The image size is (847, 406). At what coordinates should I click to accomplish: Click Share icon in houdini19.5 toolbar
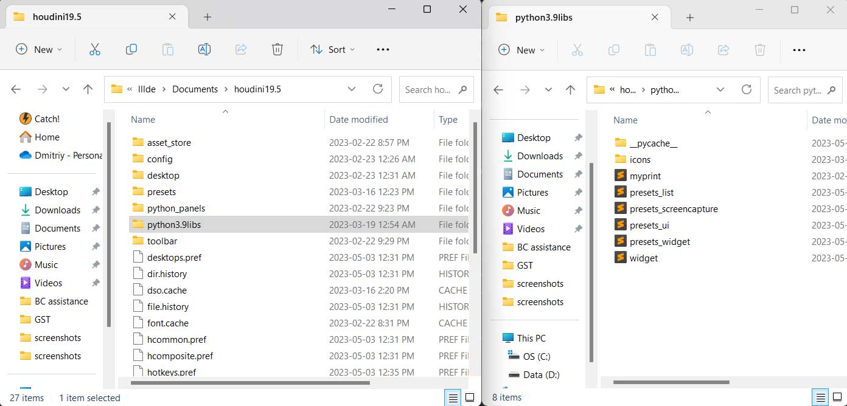point(241,49)
